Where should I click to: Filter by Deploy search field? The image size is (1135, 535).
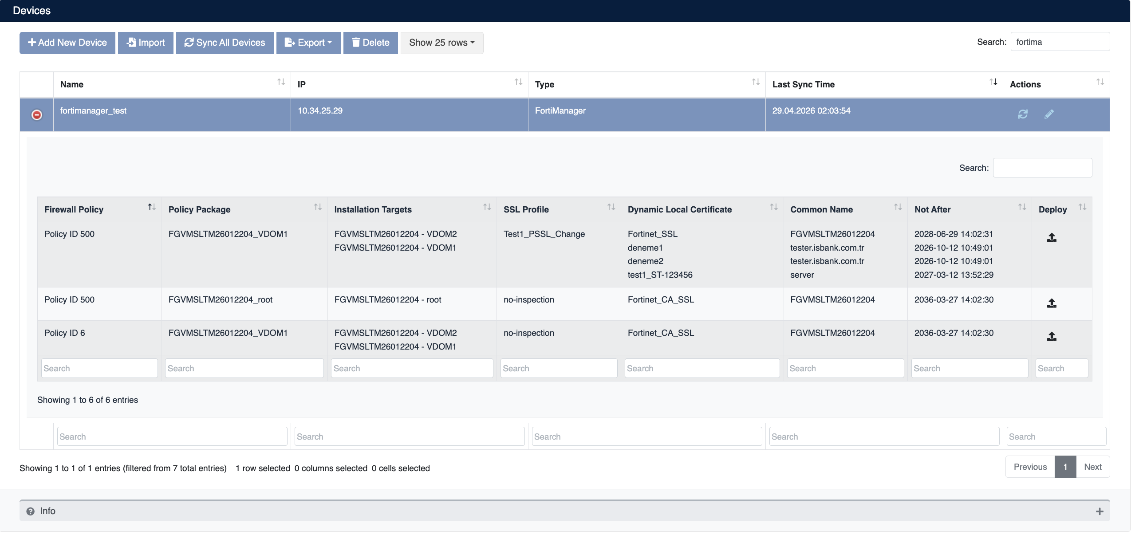point(1062,368)
